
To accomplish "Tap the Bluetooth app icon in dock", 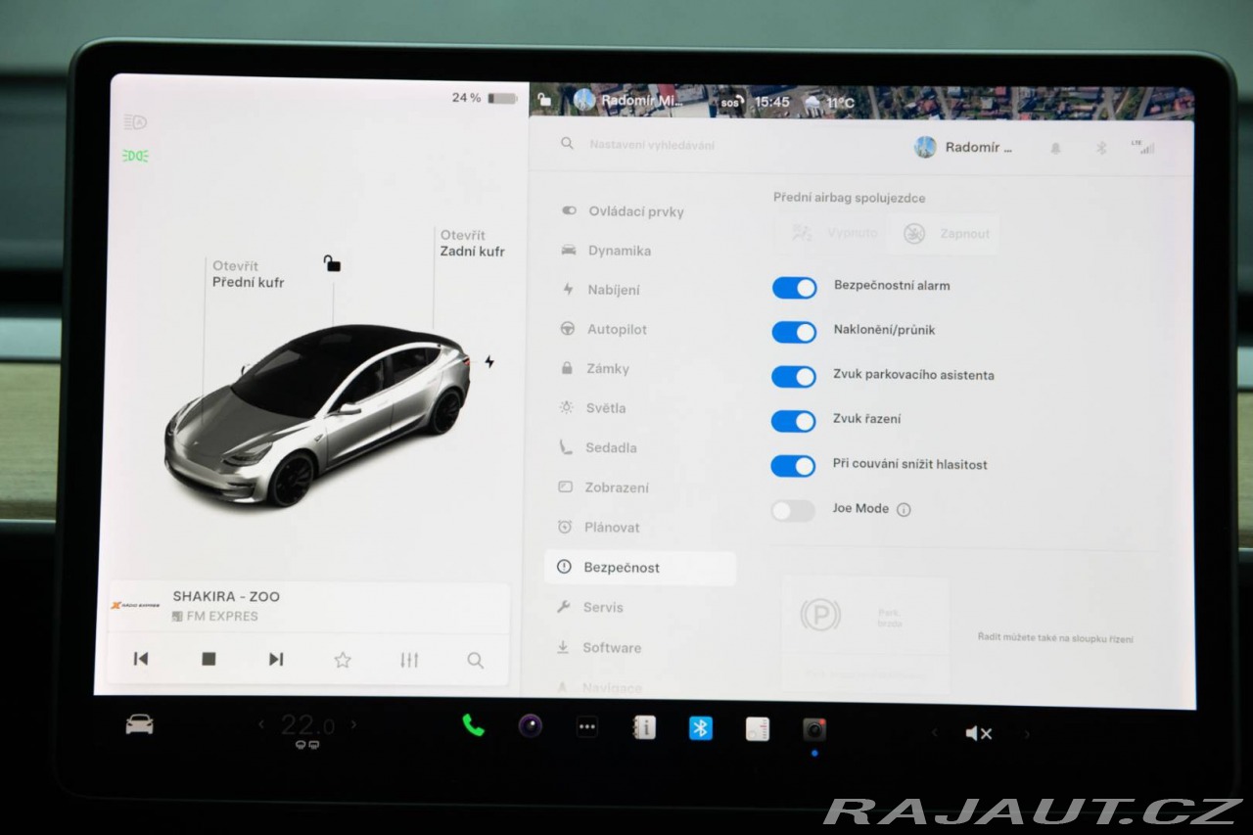I will pyautogui.click(x=700, y=728).
